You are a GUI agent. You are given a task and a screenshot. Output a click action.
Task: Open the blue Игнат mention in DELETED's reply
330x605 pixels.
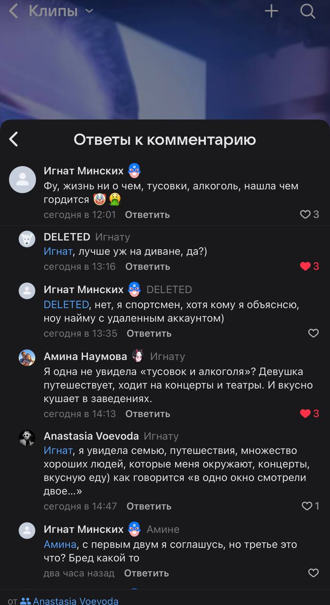tap(59, 251)
